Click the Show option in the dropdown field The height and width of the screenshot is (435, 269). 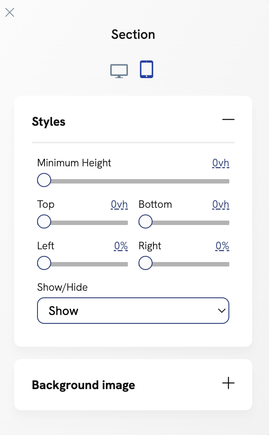click(63, 311)
